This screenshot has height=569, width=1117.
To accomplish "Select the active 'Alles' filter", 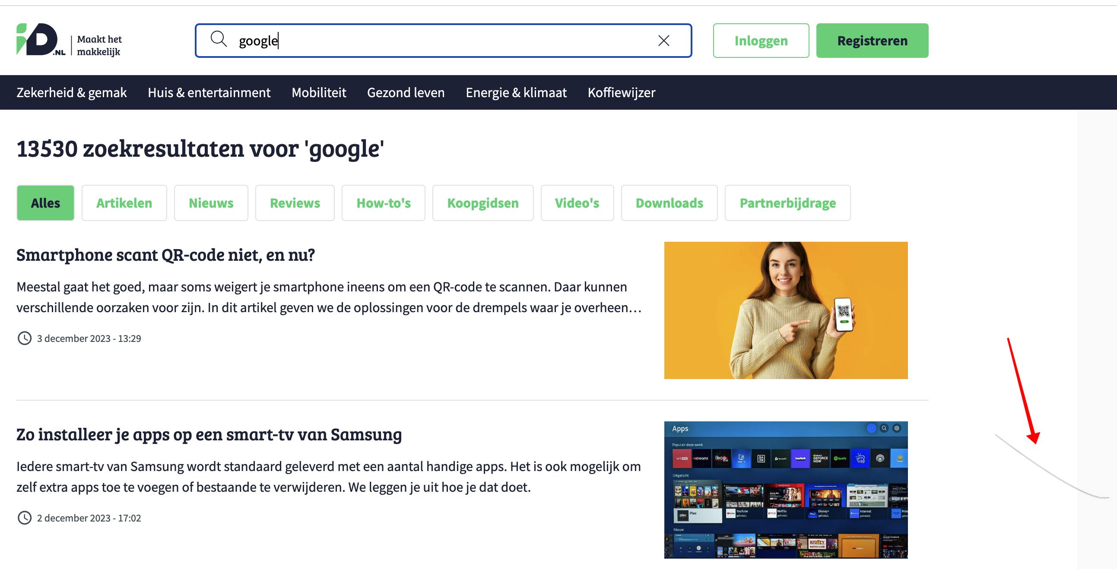I will pos(45,202).
